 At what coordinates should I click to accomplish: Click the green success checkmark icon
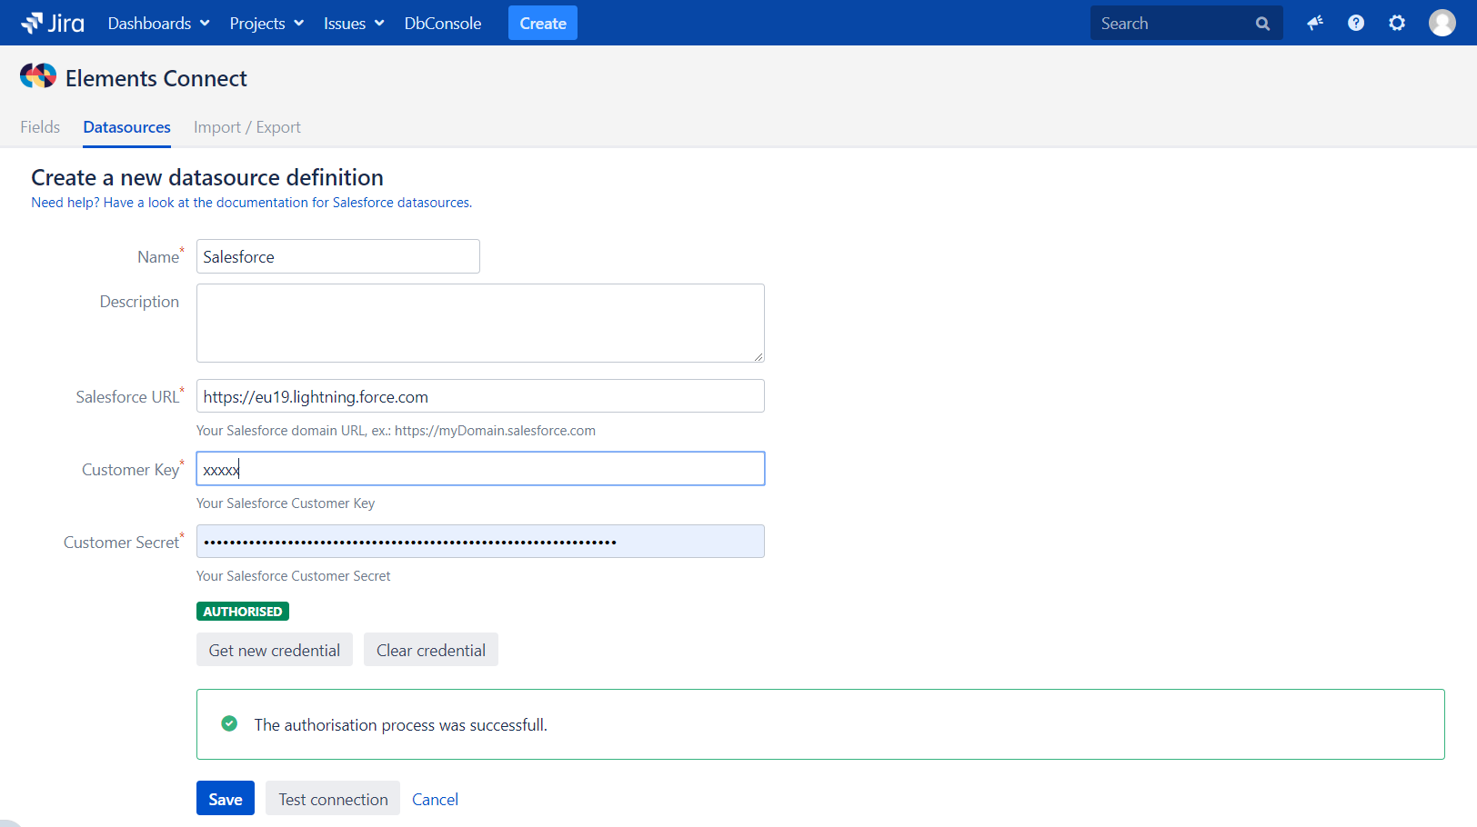(229, 724)
